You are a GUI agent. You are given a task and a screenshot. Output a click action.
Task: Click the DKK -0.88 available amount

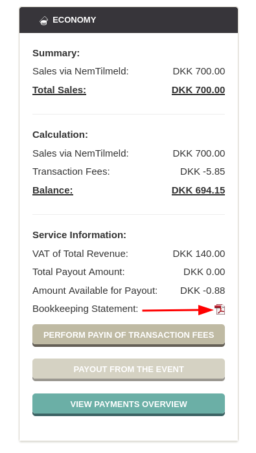pos(202,291)
